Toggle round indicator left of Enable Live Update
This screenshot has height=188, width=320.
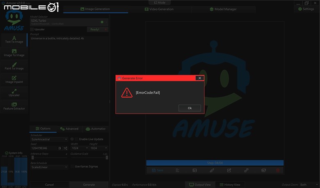72,139
